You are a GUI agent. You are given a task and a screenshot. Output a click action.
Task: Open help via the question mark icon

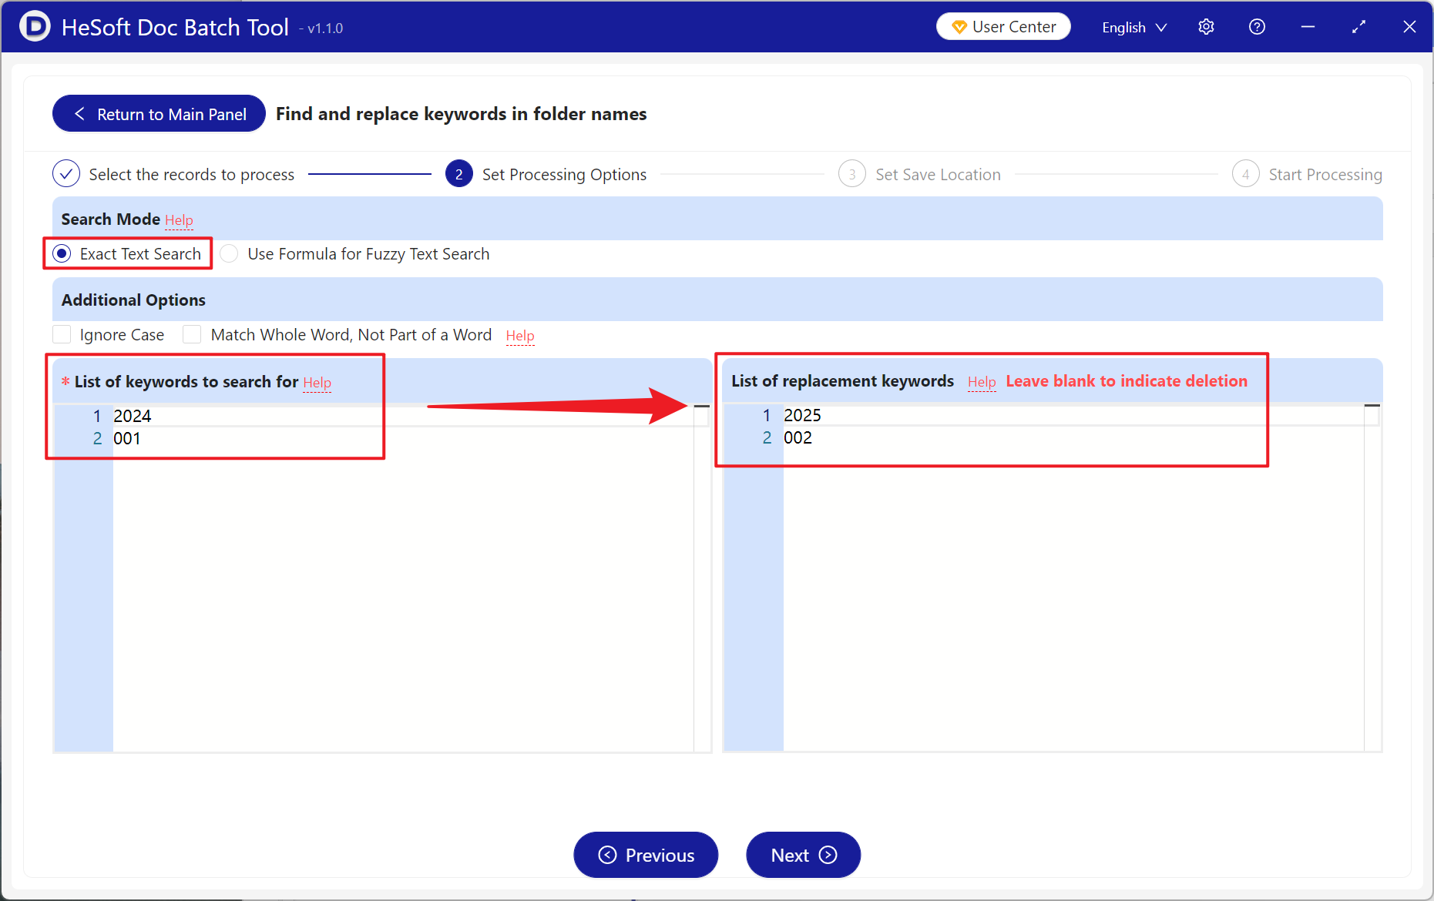(1257, 27)
